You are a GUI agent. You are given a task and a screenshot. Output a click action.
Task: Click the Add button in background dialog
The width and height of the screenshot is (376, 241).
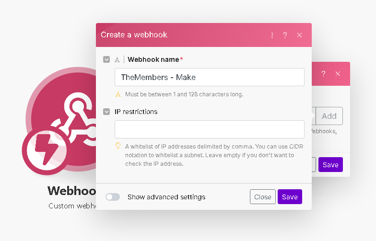[329, 116]
